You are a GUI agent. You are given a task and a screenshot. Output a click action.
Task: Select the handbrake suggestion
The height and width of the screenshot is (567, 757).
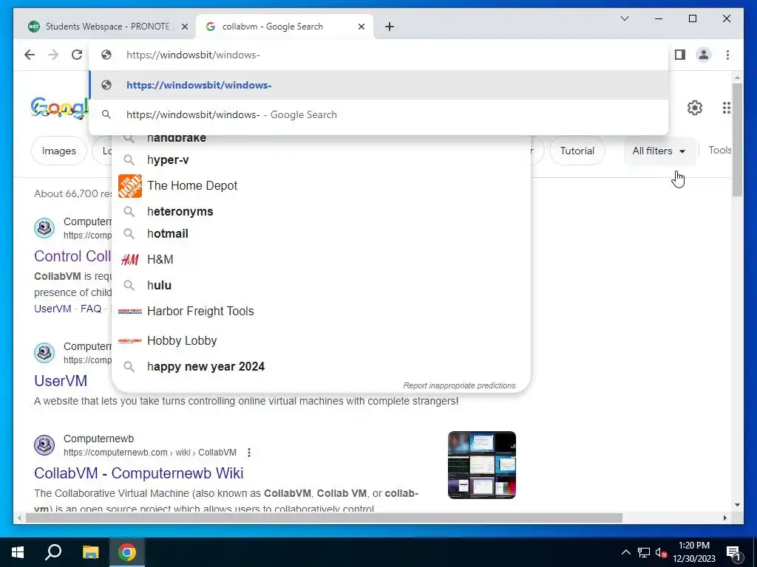point(176,138)
